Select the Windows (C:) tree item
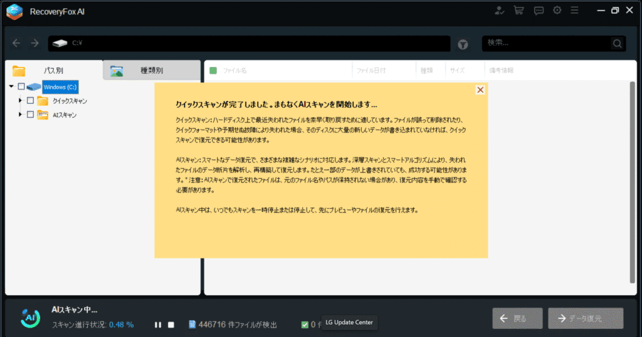This screenshot has height=337, width=642. 60,87
